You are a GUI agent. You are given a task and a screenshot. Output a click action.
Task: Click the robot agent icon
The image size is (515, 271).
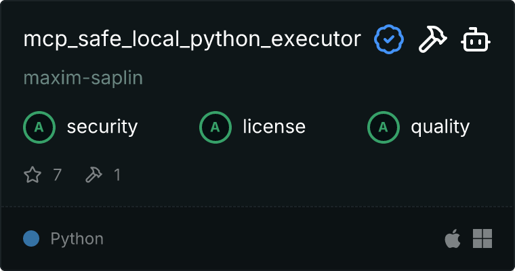(x=476, y=40)
